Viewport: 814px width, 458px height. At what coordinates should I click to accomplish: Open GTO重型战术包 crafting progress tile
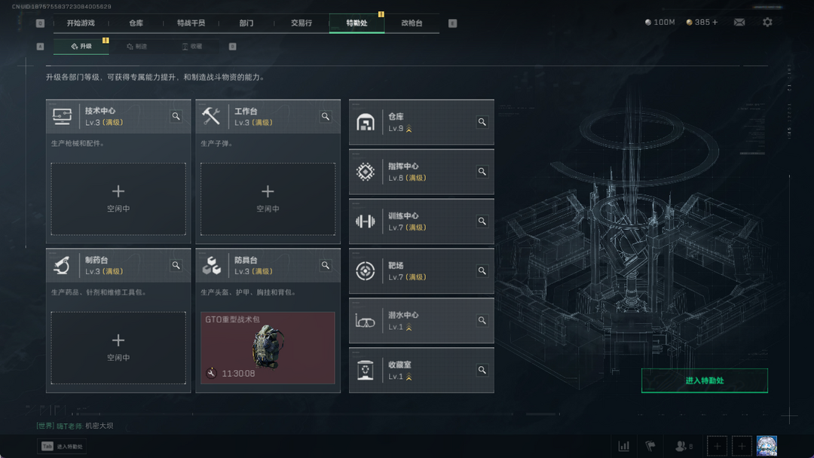(268, 347)
